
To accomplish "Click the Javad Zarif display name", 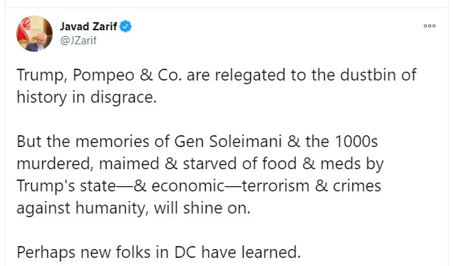I will (x=88, y=27).
